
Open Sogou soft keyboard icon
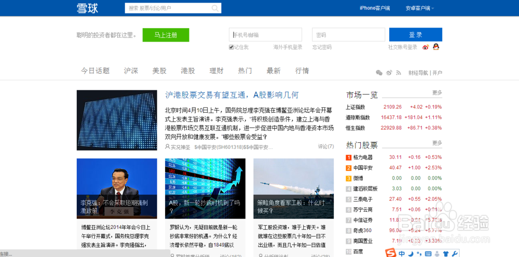click(x=428, y=254)
